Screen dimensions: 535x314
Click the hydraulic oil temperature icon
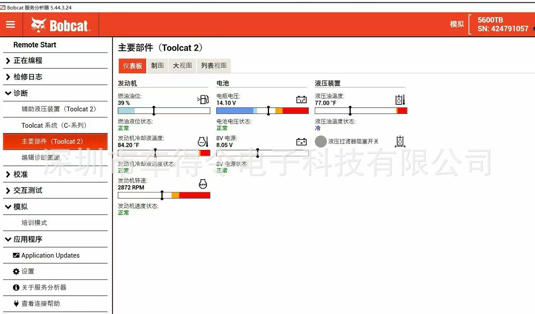[x=400, y=99]
